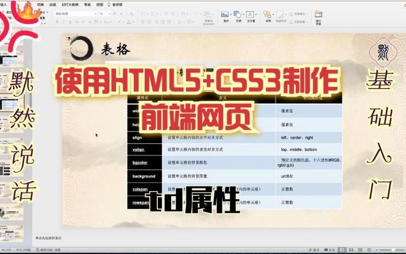
Task: Center the text in paragraph group
Action: (x=149, y=22)
